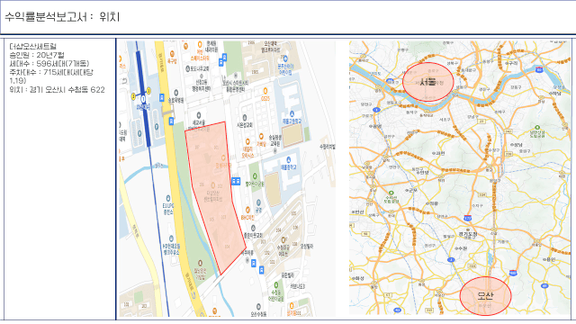
Task: Select the Line 1 subway station icon
Action: pos(143,99)
